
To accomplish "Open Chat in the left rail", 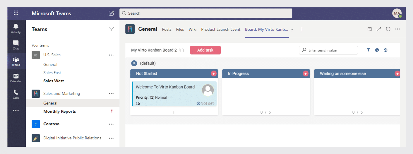I will 16,45.
